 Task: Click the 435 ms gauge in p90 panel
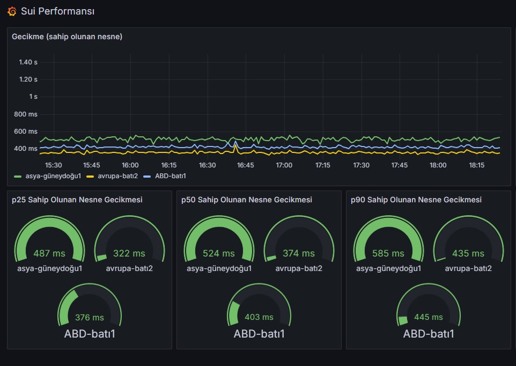click(x=469, y=239)
